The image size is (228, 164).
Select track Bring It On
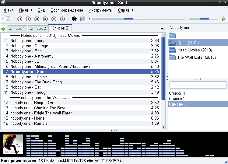point(82,103)
